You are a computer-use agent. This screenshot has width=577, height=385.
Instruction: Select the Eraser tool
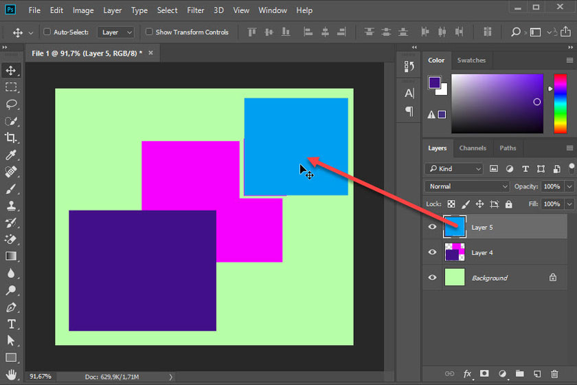click(x=11, y=239)
